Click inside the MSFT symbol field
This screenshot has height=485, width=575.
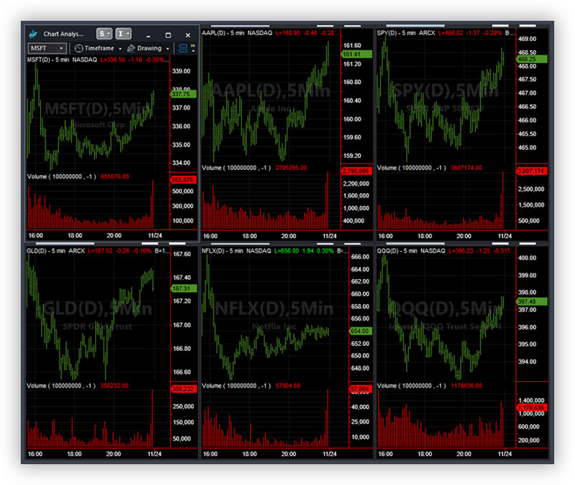point(42,48)
